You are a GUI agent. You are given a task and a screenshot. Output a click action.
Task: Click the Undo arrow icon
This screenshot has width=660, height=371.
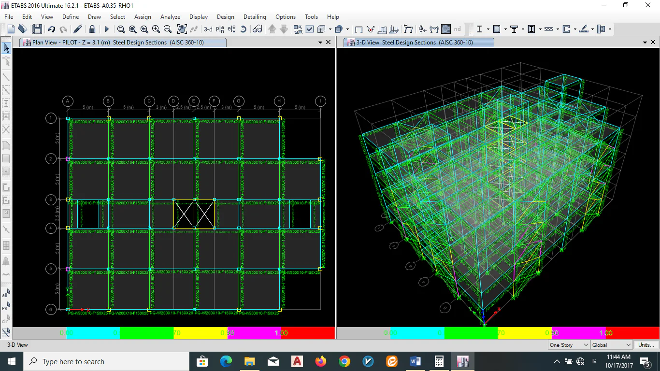pos(51,29)
